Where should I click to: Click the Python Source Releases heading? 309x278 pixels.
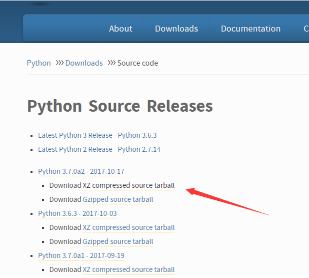[x=120, y=106]
